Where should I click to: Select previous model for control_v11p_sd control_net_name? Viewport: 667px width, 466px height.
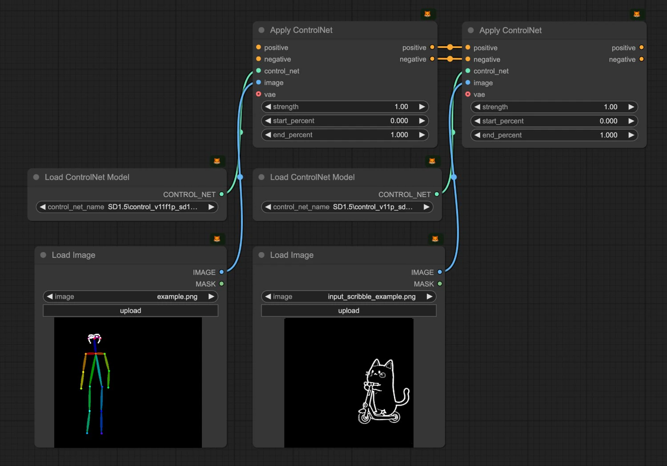click(x=268, y=207)
